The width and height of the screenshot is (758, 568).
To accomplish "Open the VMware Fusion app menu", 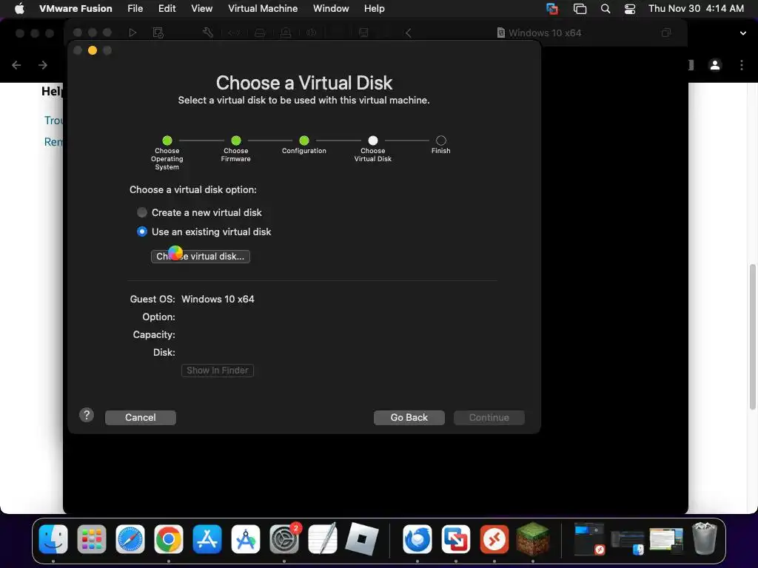I will 76,9.
